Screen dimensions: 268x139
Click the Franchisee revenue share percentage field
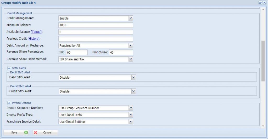[x=121, y=53]
